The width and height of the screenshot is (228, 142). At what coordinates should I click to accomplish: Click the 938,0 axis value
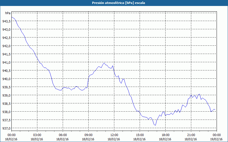point(6,112)
